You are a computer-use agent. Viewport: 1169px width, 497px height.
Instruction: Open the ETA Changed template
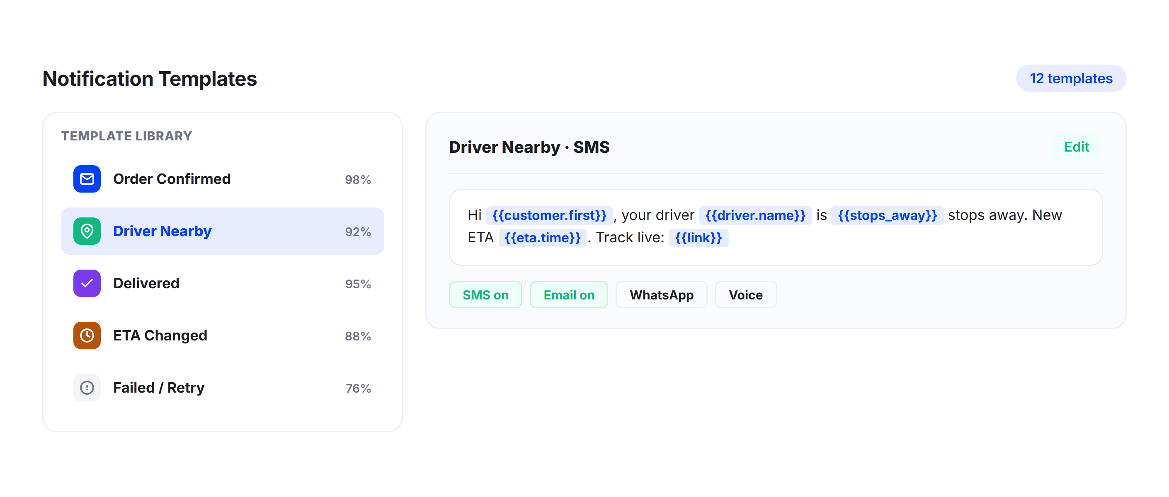coord(222,335)
